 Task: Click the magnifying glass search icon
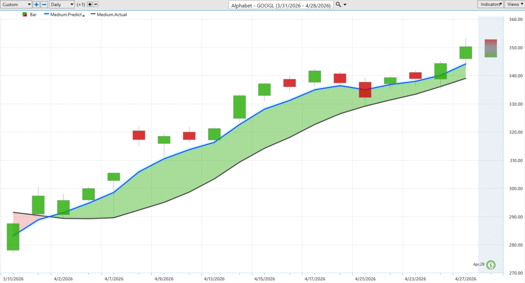338,5
